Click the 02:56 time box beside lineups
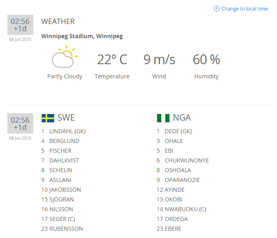Screen dimensions: 277x238 pos(20,123)
